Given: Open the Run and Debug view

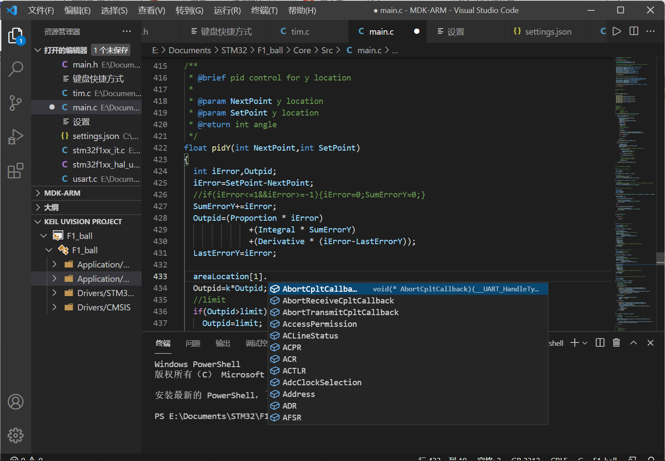Looking at the screenshot, I should pos(16,137).
